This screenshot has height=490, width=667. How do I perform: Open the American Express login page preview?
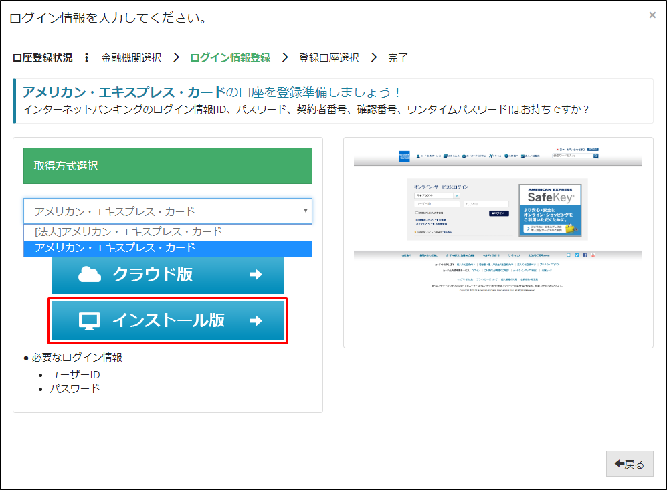click(498, 242)
